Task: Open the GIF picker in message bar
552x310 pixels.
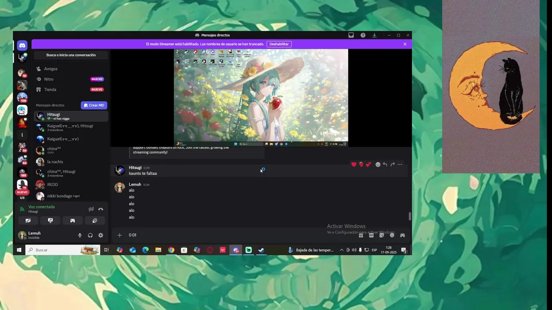Action: [x=371, y=235]
